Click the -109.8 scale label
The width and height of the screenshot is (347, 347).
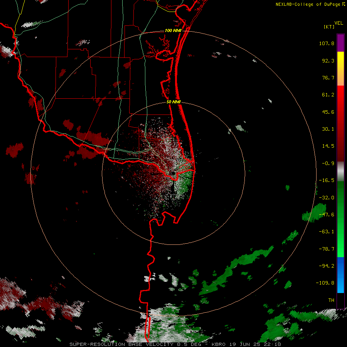[x=325, y=283]
